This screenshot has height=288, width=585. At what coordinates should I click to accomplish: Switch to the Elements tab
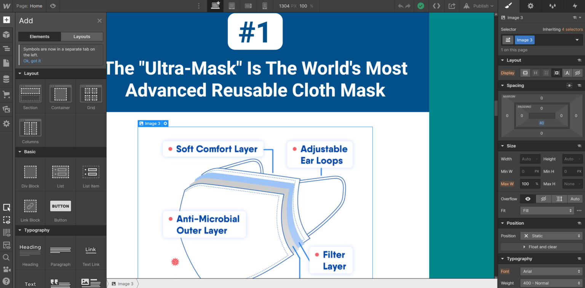coord(40,37)
